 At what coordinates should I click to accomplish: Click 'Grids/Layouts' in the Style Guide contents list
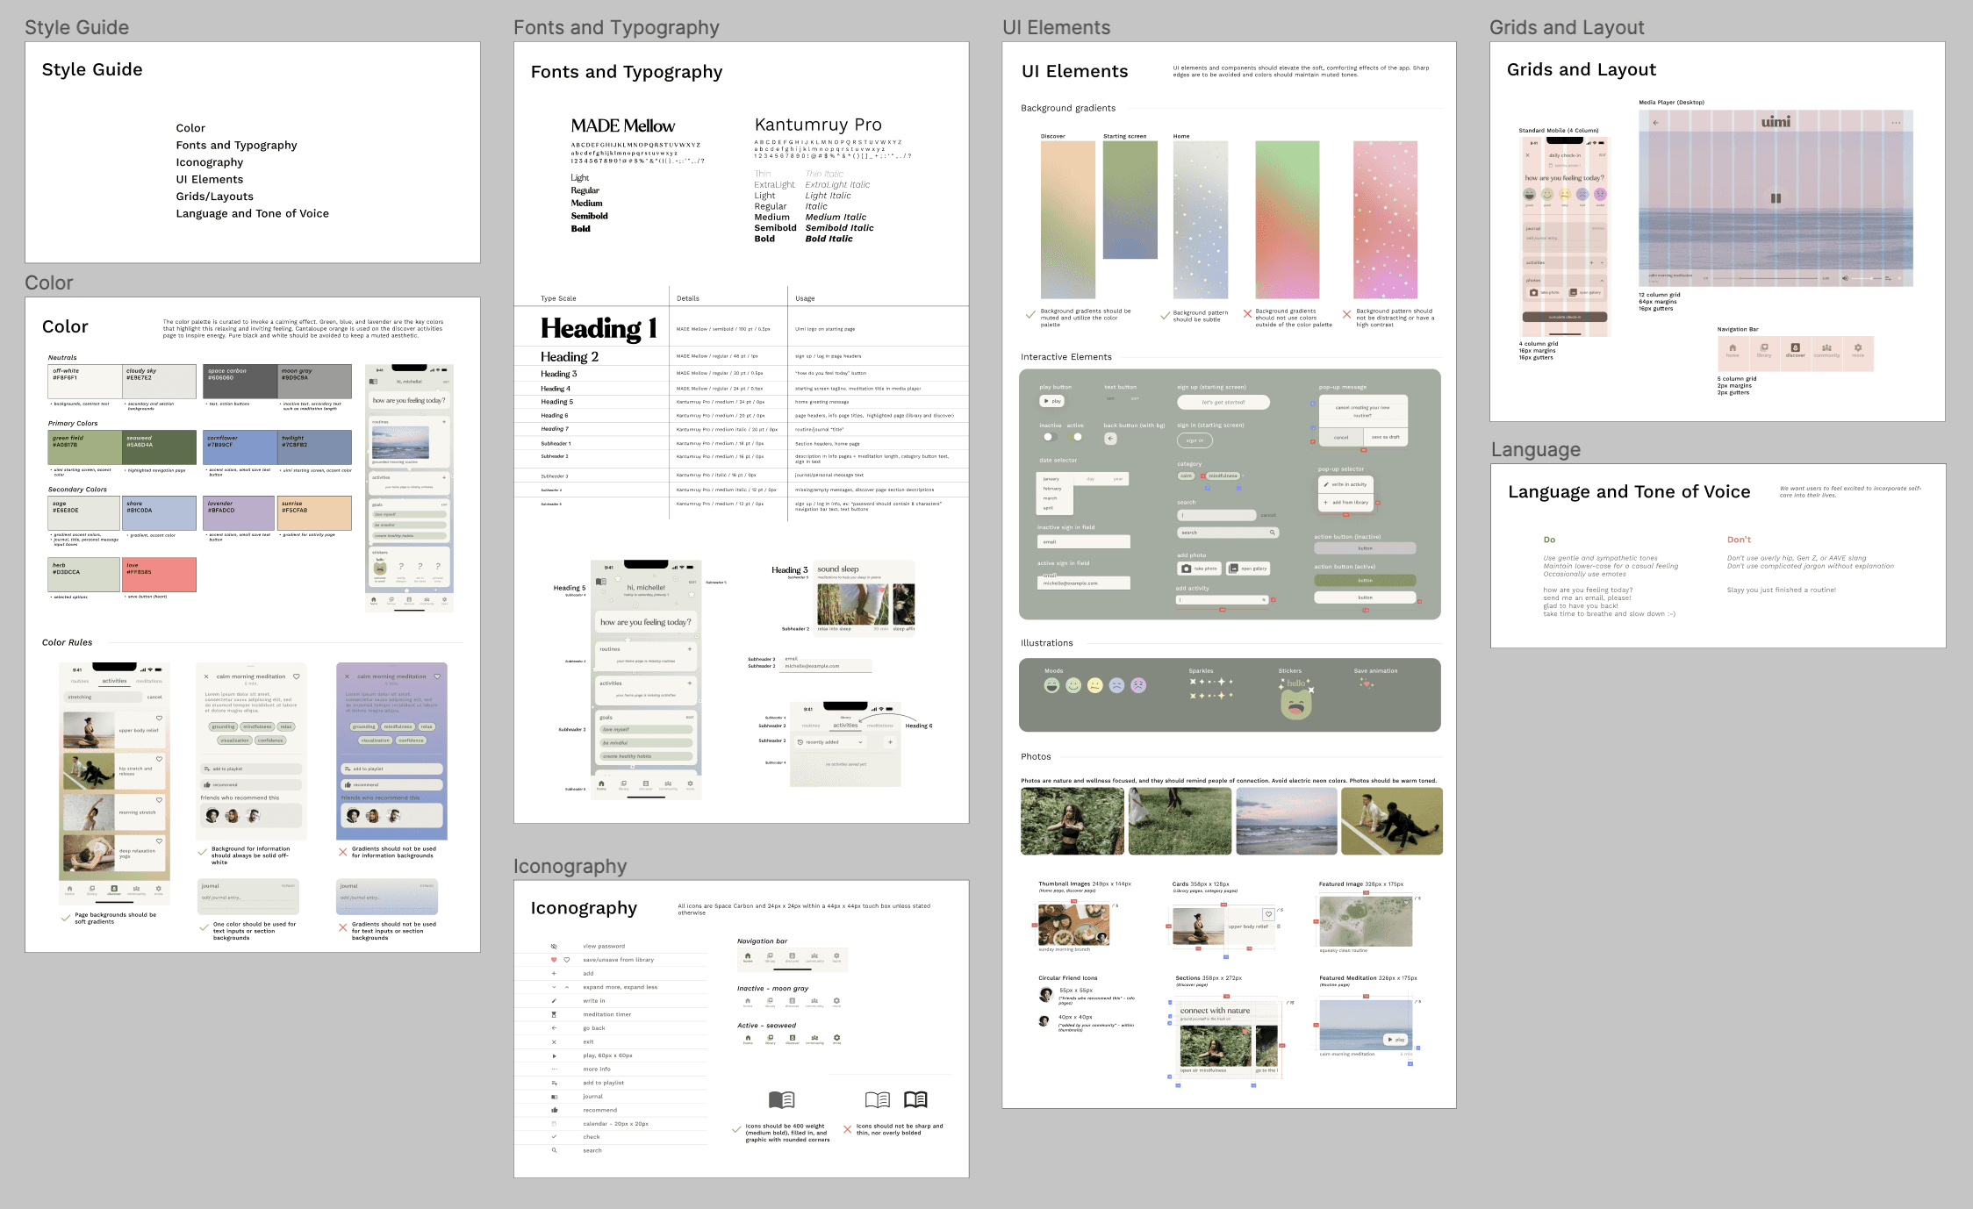point(215,197)
